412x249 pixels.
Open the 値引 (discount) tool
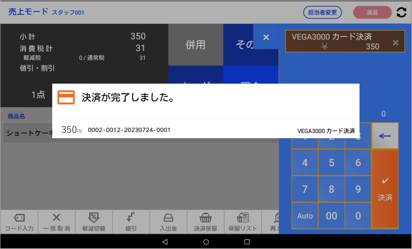[x=131, y=222]
